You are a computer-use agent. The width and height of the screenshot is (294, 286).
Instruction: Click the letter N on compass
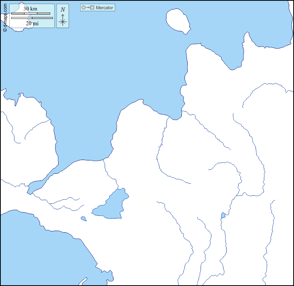(x=63, y=9)
